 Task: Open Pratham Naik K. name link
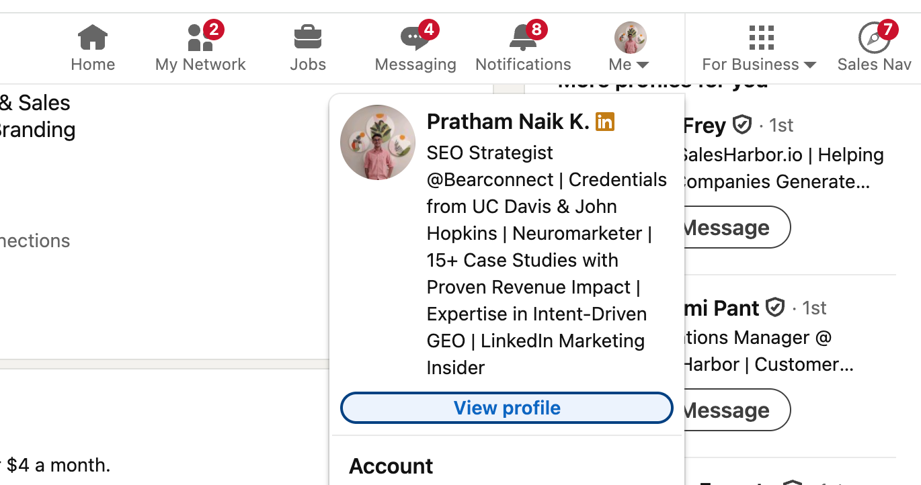click(508, 122)
